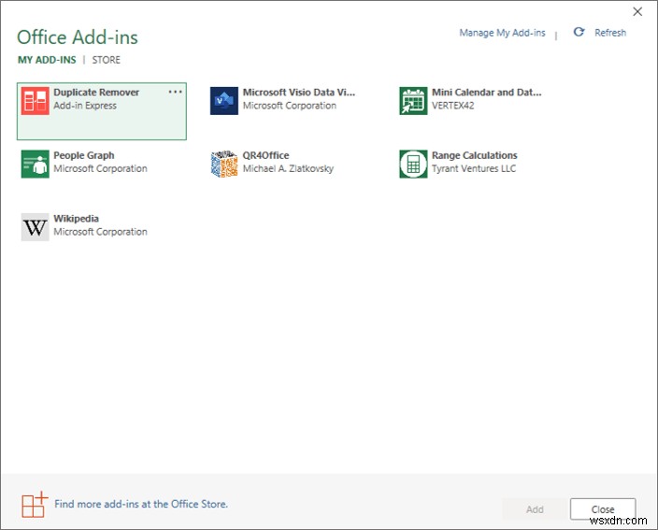658x530 pixels.
Task: Select the QR4Office QR code icon
Action: tap(224, 164)
